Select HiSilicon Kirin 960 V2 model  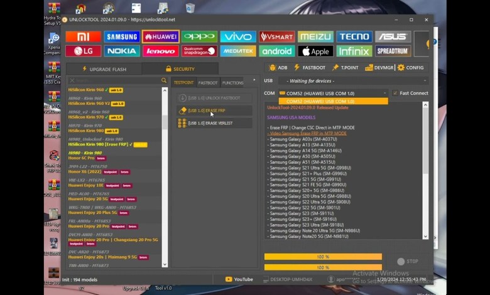[x=96, y=104]
